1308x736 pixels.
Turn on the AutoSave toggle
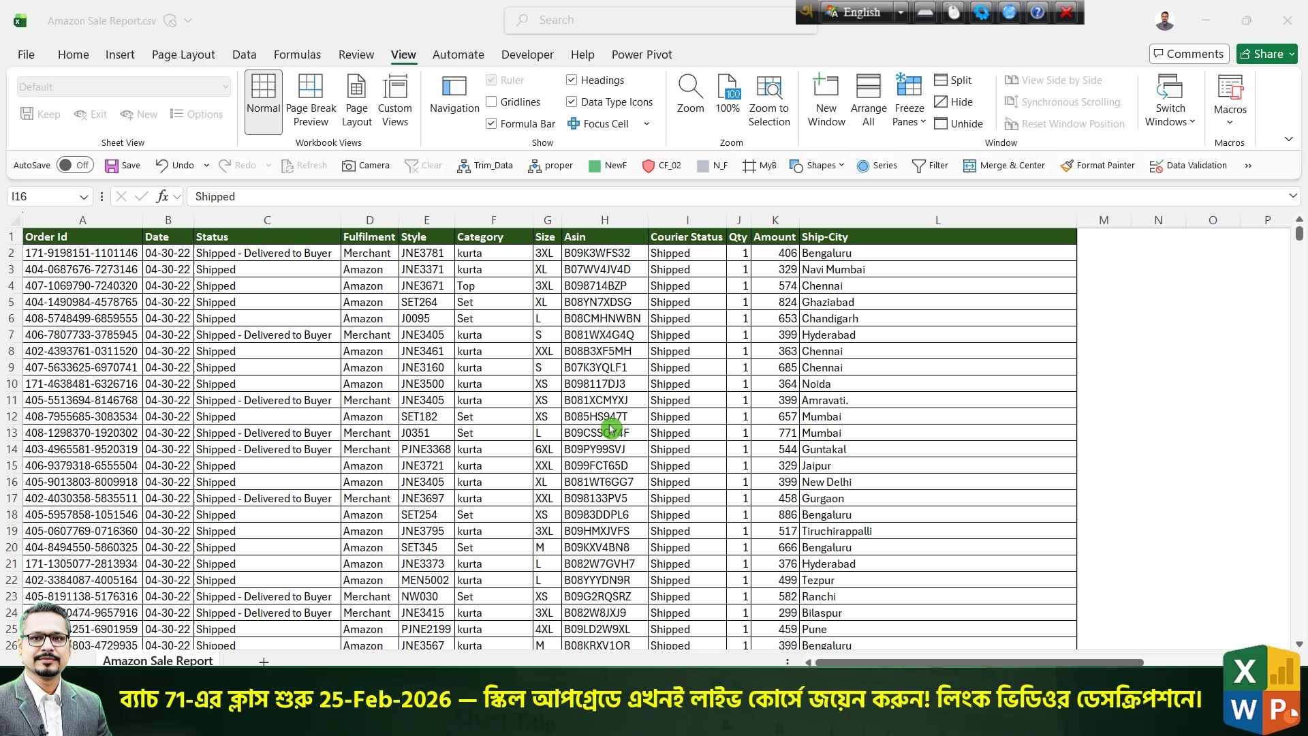pos(75,166)
